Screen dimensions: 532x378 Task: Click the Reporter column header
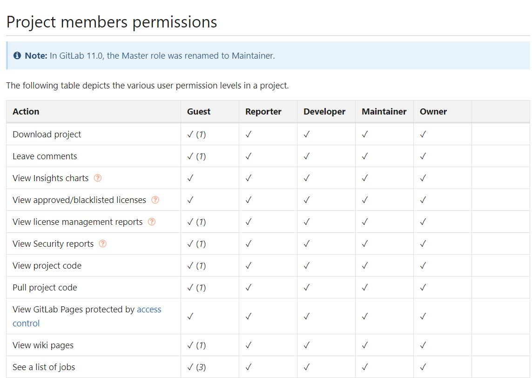[x=263, y=111]
